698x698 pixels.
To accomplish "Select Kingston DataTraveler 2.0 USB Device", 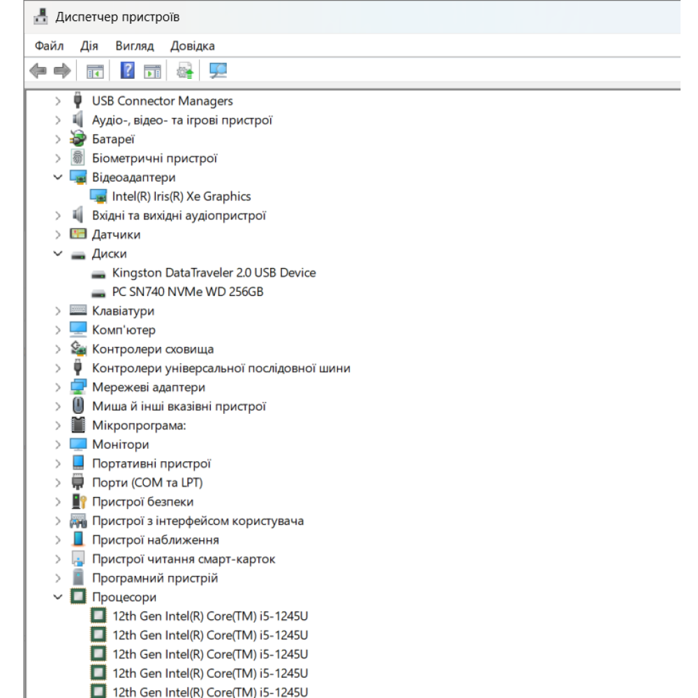I will point(214,273).
